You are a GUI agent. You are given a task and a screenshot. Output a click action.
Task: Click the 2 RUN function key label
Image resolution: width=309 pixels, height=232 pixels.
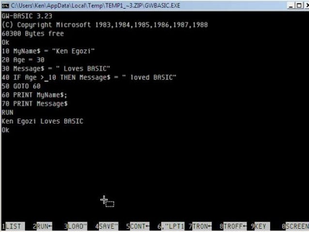tap(43, 226)
